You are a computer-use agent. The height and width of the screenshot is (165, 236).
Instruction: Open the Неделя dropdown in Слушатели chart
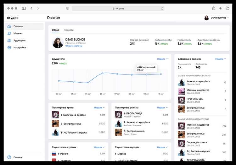click(x=162, y=59)
